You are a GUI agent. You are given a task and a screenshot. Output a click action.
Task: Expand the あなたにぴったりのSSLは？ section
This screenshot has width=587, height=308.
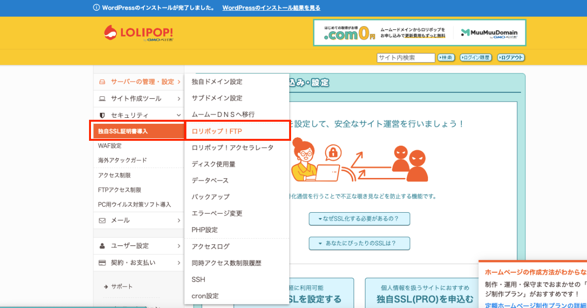coord(359,243)
